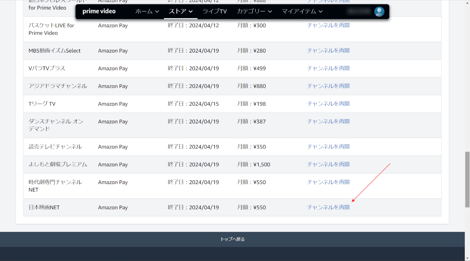Viewport: 470px width, 261px height.
Task: Click the end date in the 日本映画NET row
Action: pyautogui.click(x=193, y=207)
